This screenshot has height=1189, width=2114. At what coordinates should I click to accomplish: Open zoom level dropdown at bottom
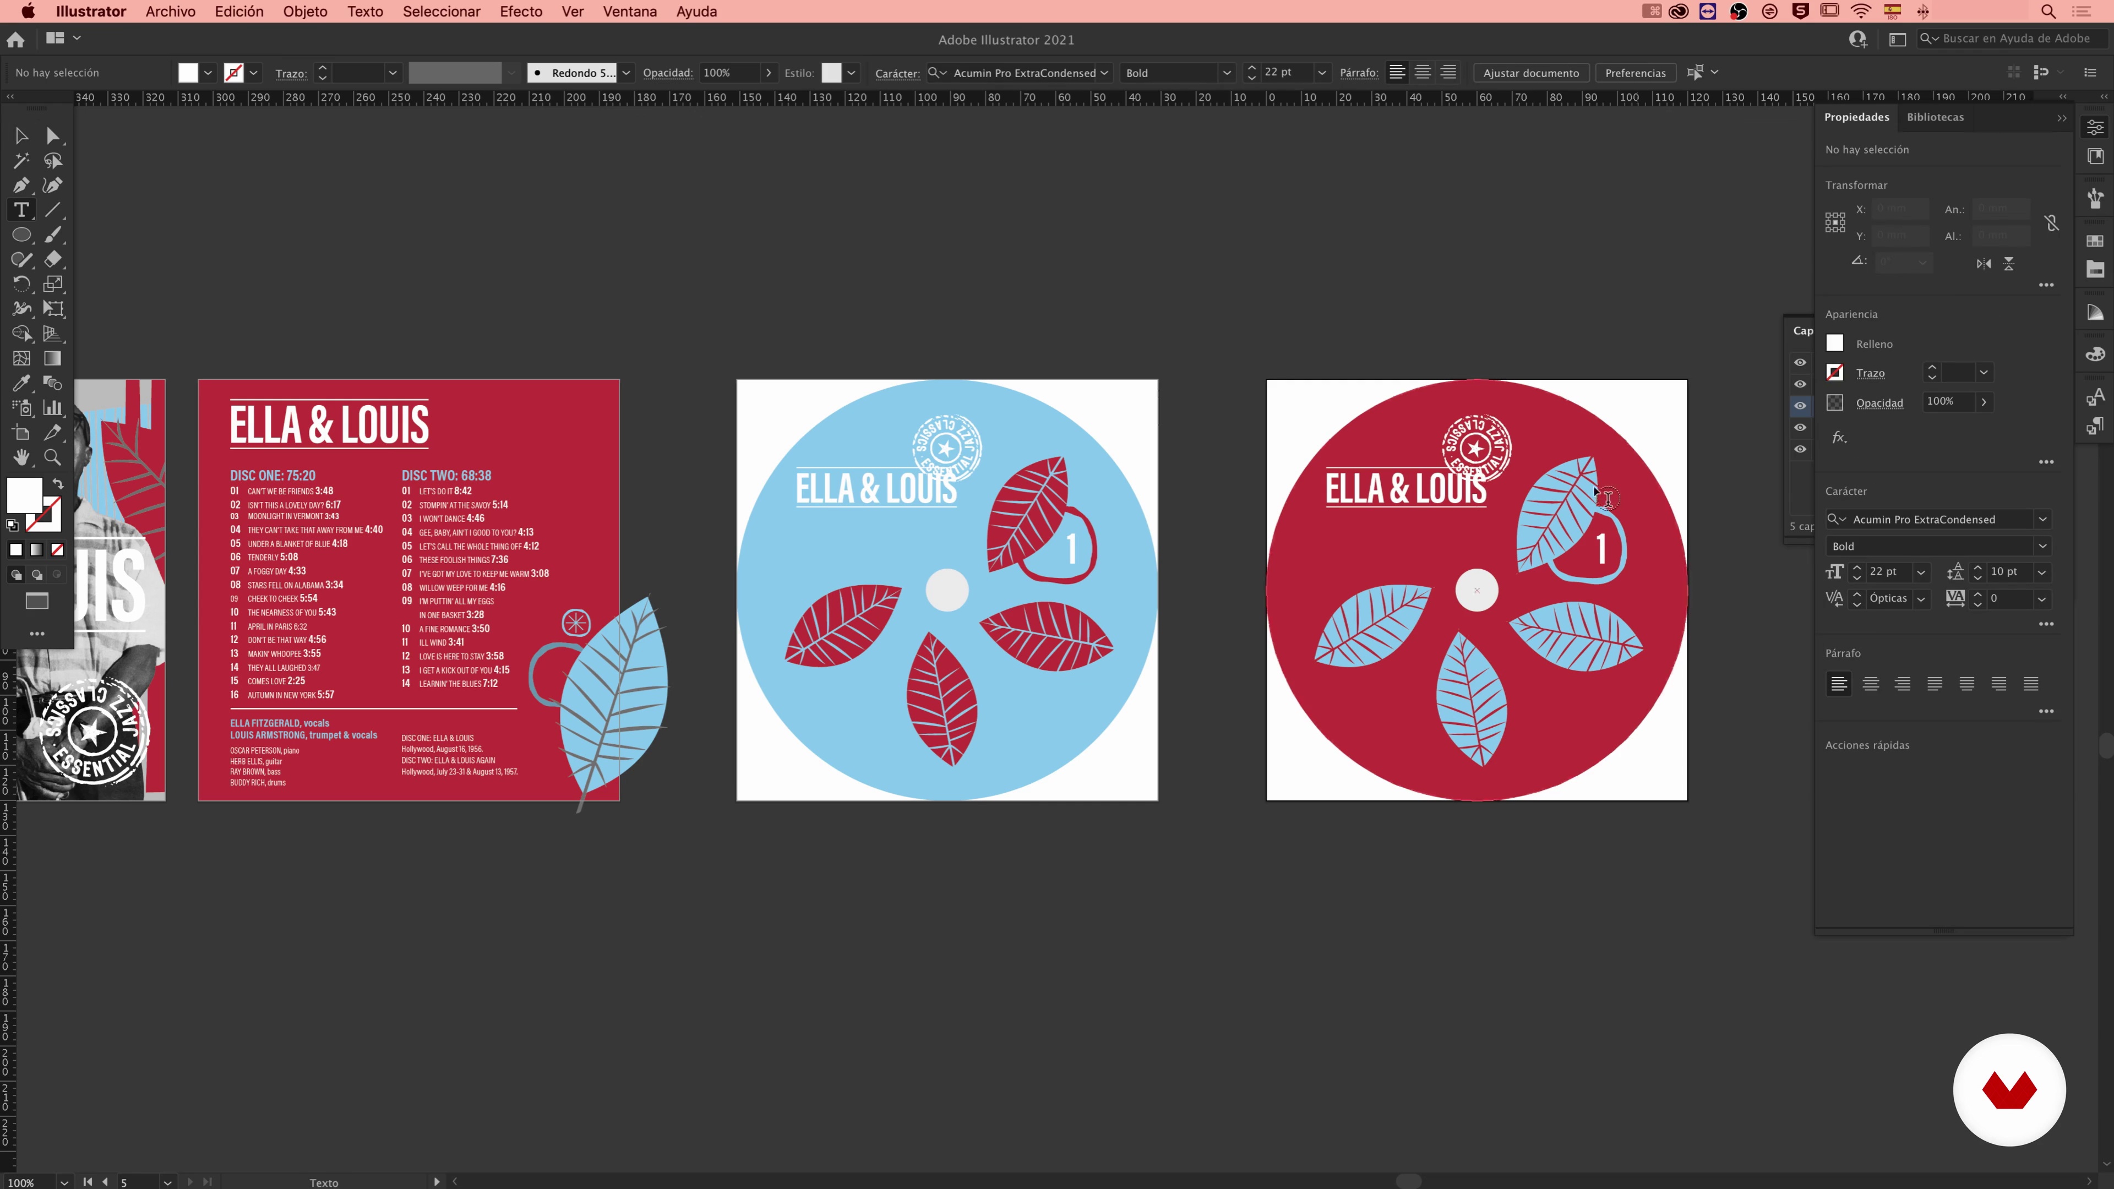click(64, 1182)
